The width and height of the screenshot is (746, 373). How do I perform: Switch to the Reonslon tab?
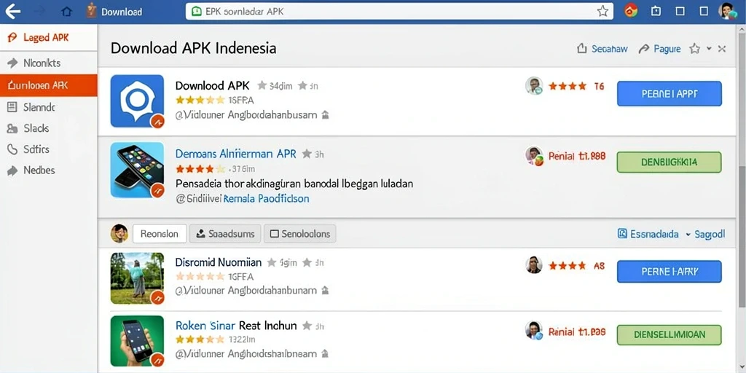[159, 234]
